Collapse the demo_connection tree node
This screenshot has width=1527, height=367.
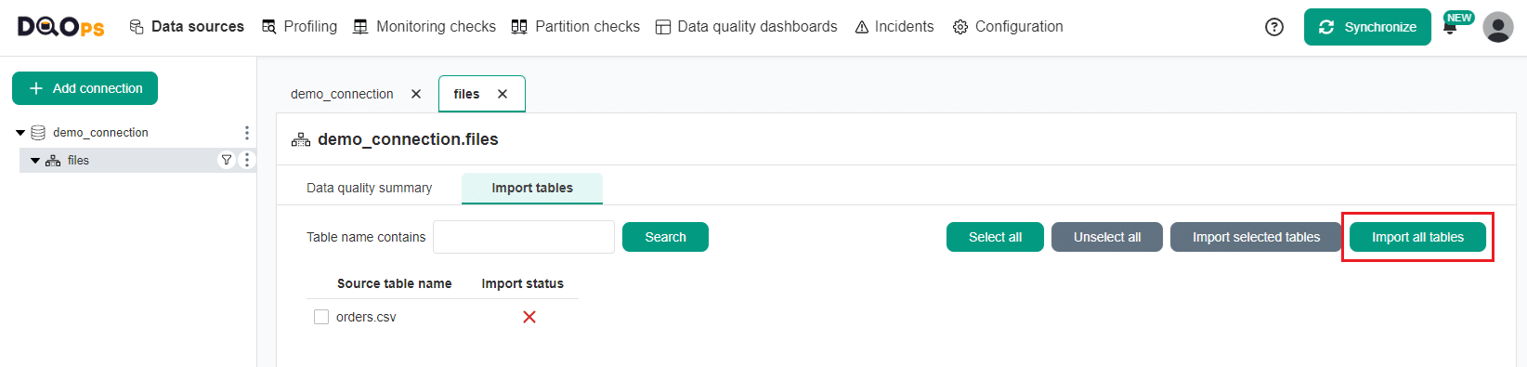[x=20, y=133]
